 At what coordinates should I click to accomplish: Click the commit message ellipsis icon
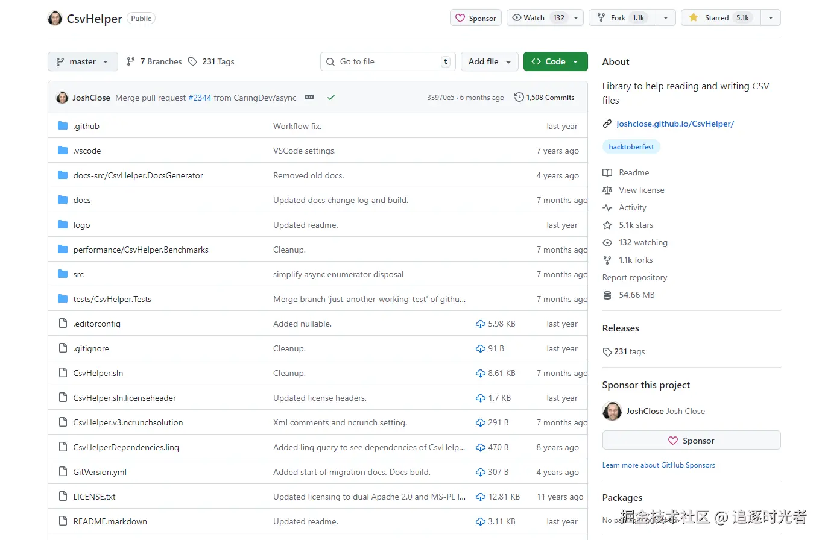[309, 98]
